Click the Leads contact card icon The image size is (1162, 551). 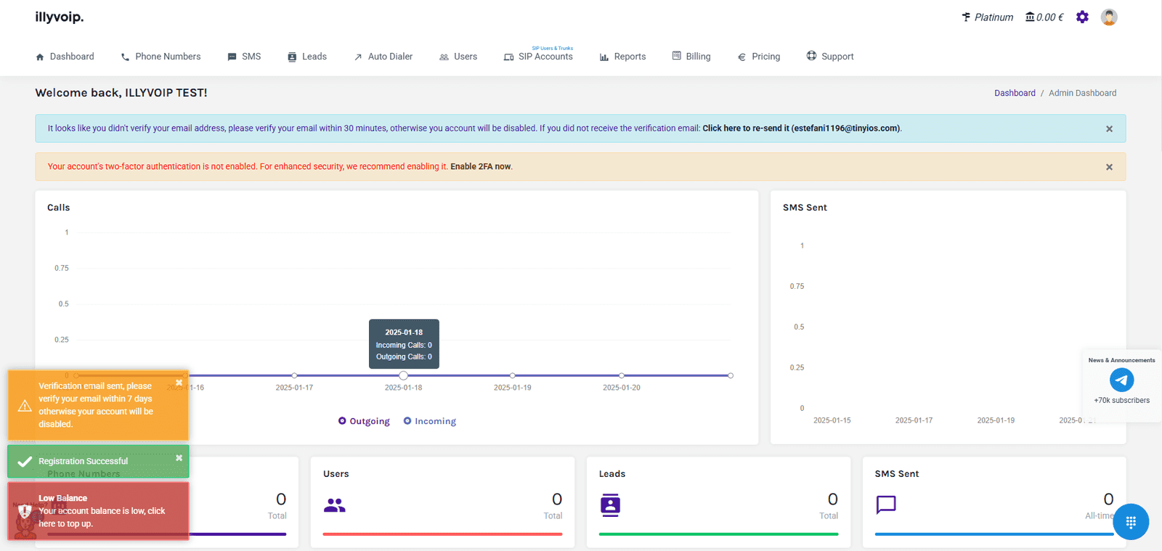coord(610,505)
